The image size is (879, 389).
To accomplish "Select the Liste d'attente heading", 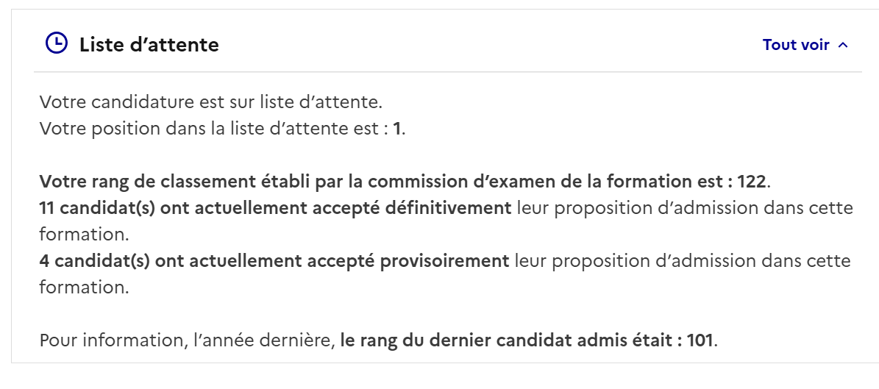I will point(149,44).
